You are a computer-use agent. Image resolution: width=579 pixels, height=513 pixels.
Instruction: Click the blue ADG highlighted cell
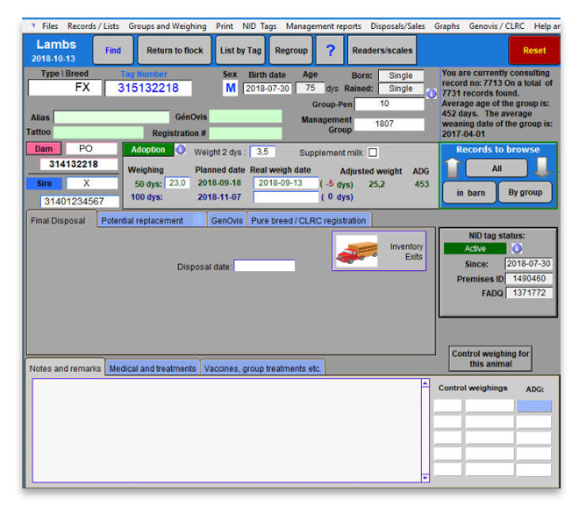coord(533,406)
